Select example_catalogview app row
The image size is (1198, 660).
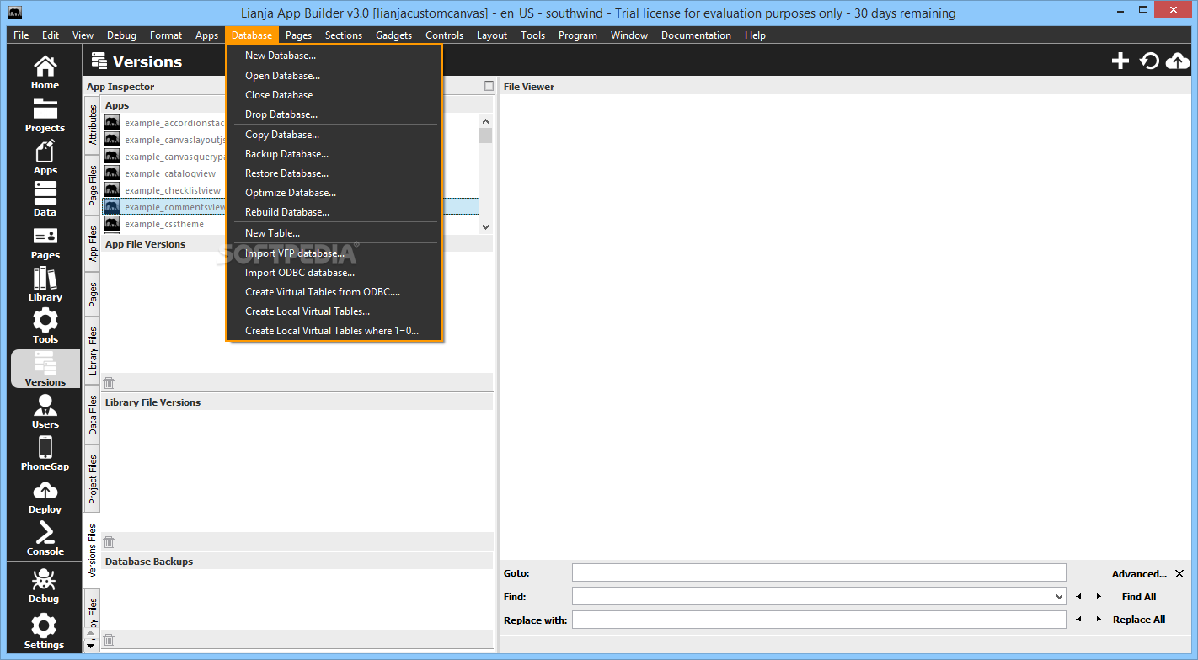click(291, 173)
